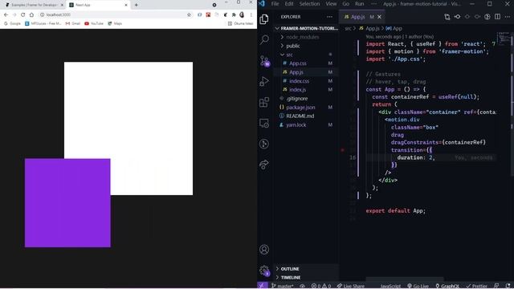The width and height of the screenshot is (514, 289).
Task: Split the editor to the right
Action: 498,17
